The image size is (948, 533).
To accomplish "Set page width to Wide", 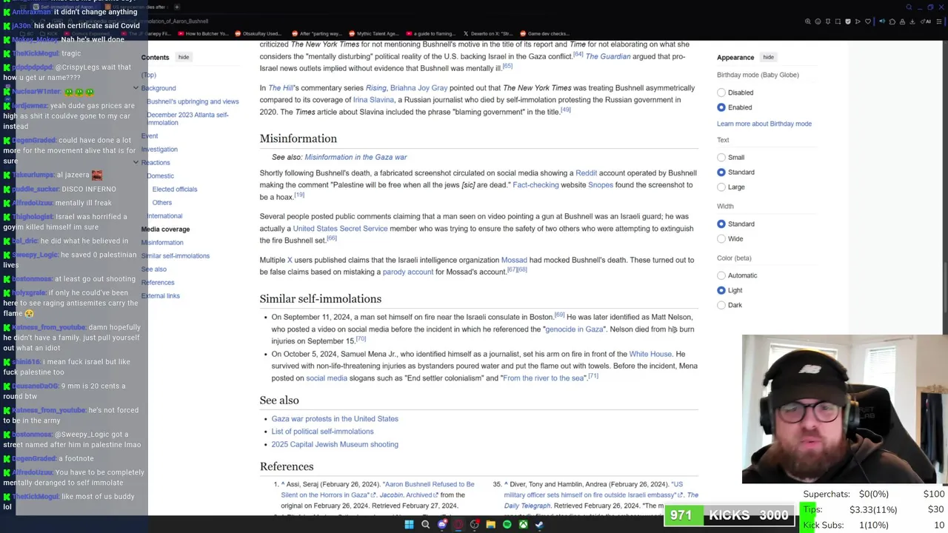I will 721,238.
